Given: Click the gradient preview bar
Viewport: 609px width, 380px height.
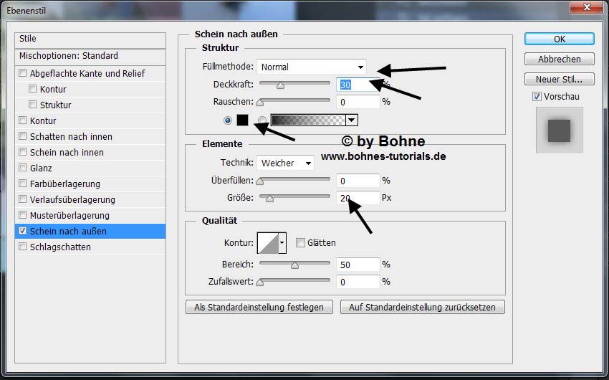Looking at the screenshot, I should (308, 120).
